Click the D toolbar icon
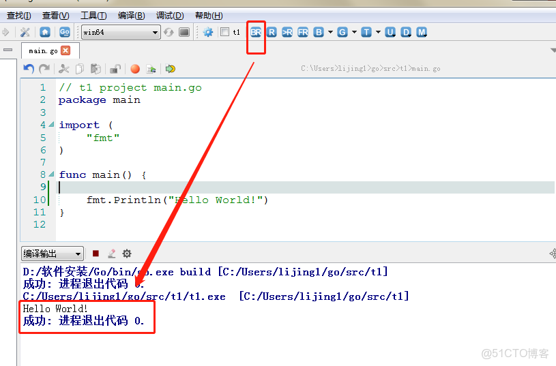 click(x=406, y=32)
